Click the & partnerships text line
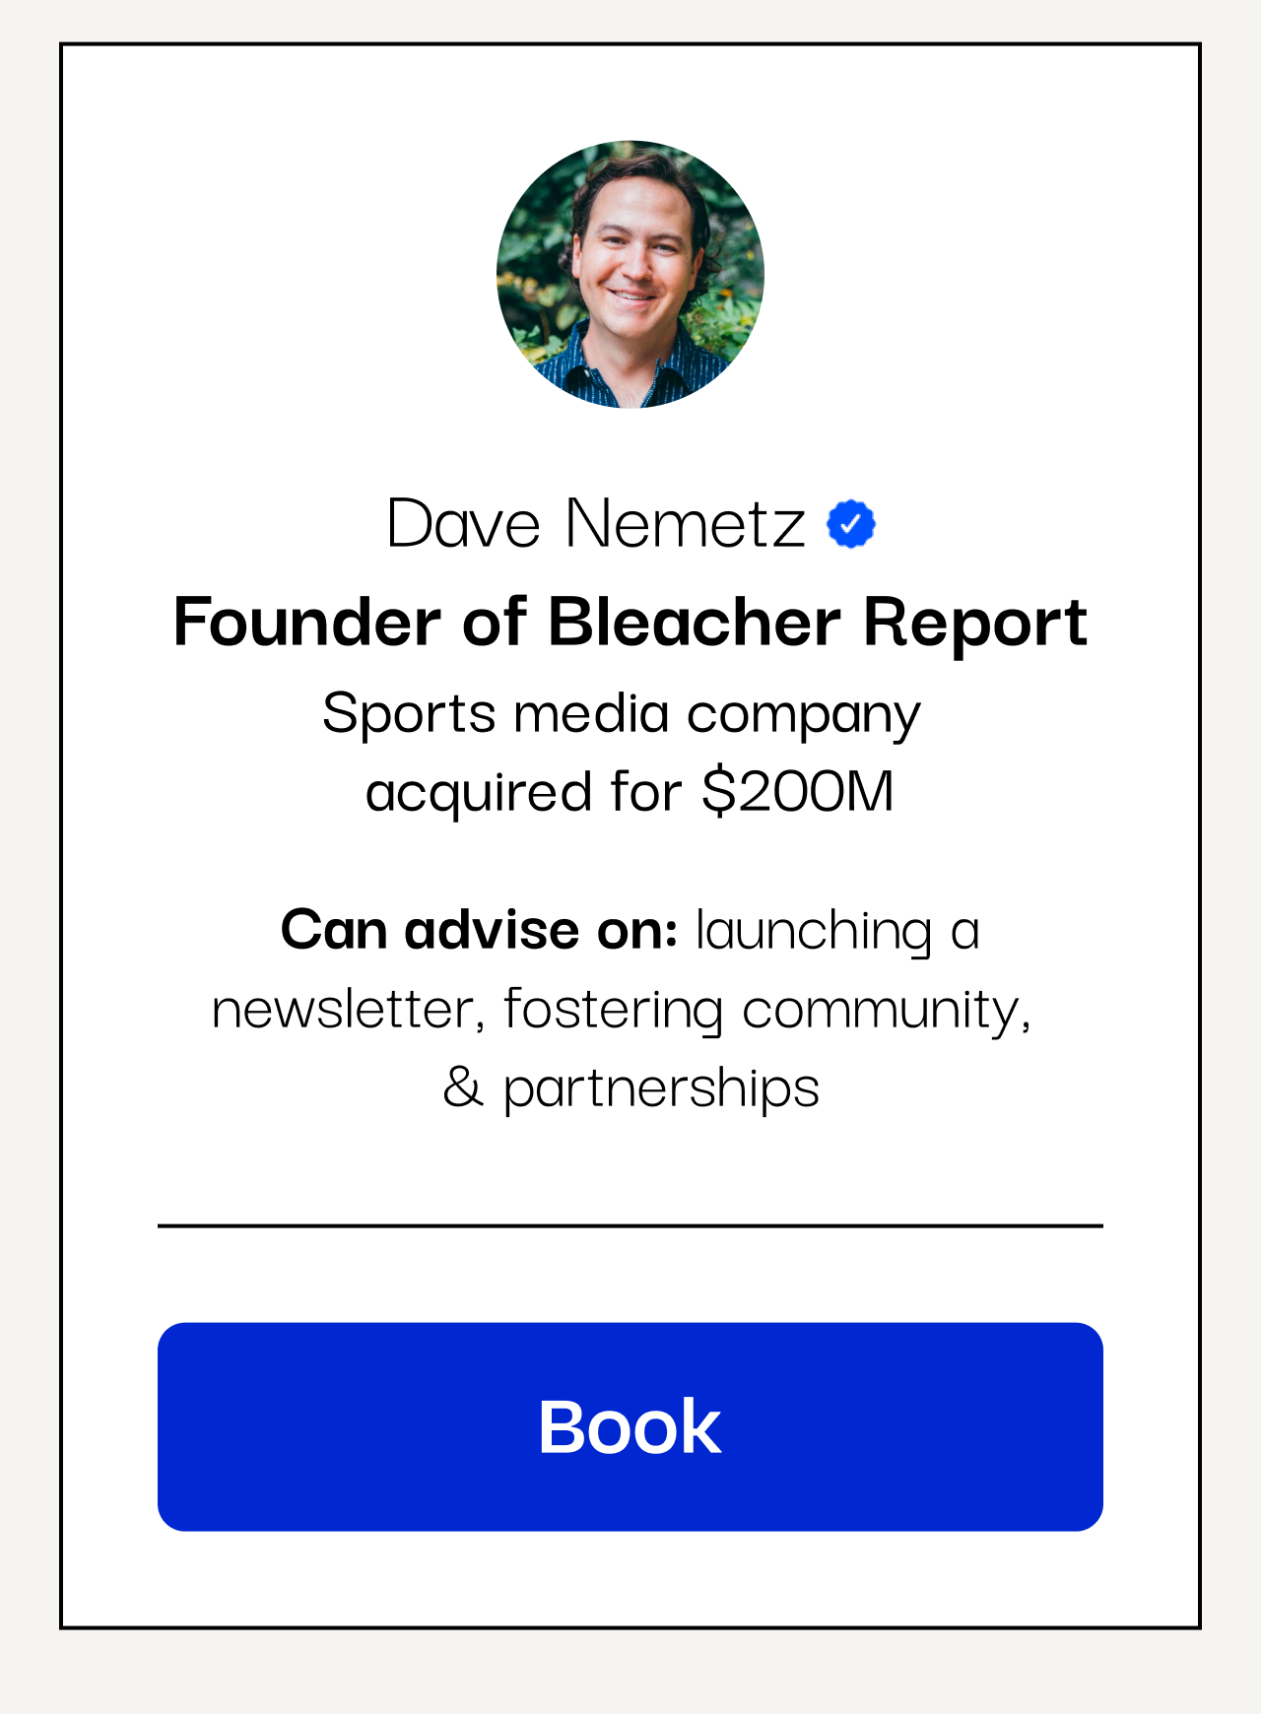 pos(630,1089)
